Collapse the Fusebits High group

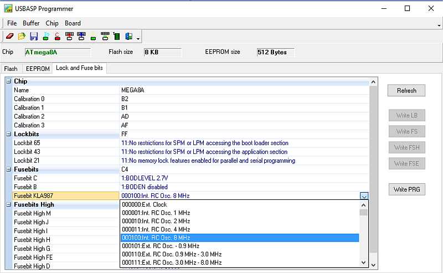coord(9,204)
